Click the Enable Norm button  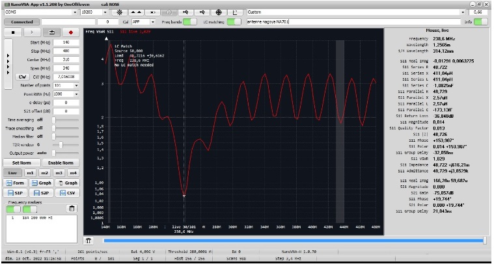[x=60, y=162]
